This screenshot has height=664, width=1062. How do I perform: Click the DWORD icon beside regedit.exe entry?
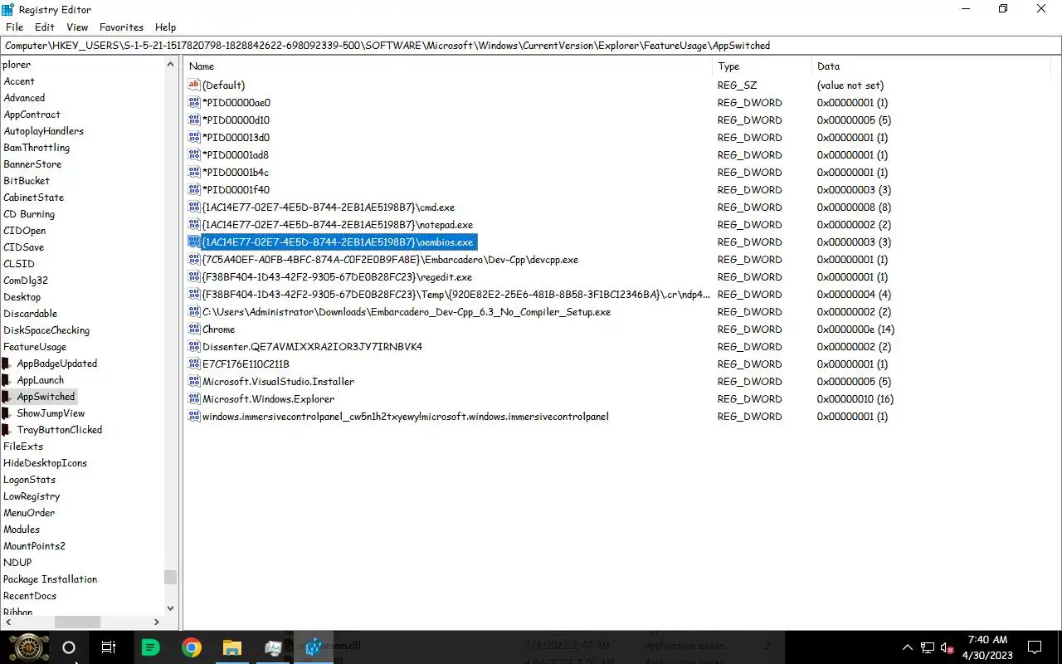pyautogui.click(x=194, y=276)
